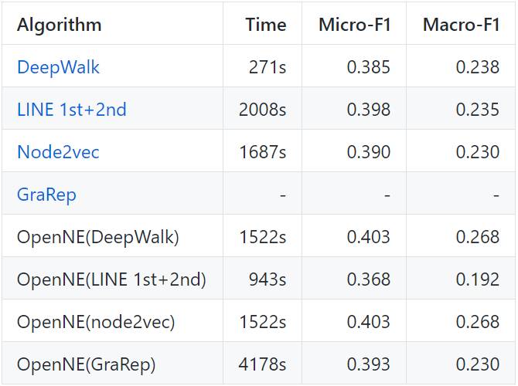Select the 0.385 Micro-F1 value
This screenshot has width=518, height=386.
(x=369, y=67)
